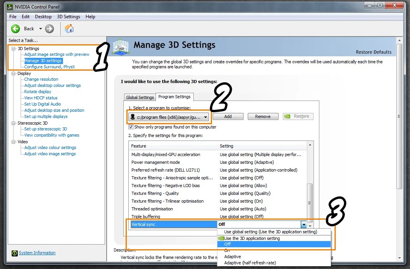Click the Home icon in toolbar
Viewport: 410px width, 269px height.
click(69, 28)
